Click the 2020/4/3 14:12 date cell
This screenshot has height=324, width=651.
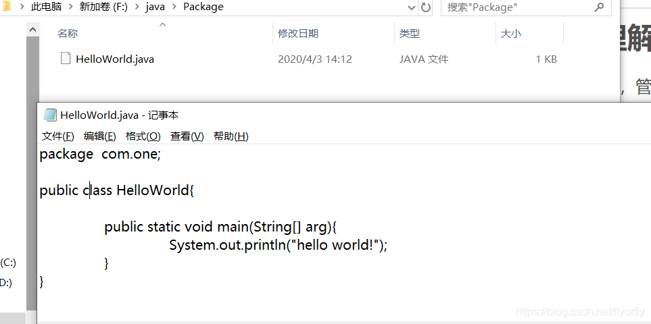pos(315,59)
